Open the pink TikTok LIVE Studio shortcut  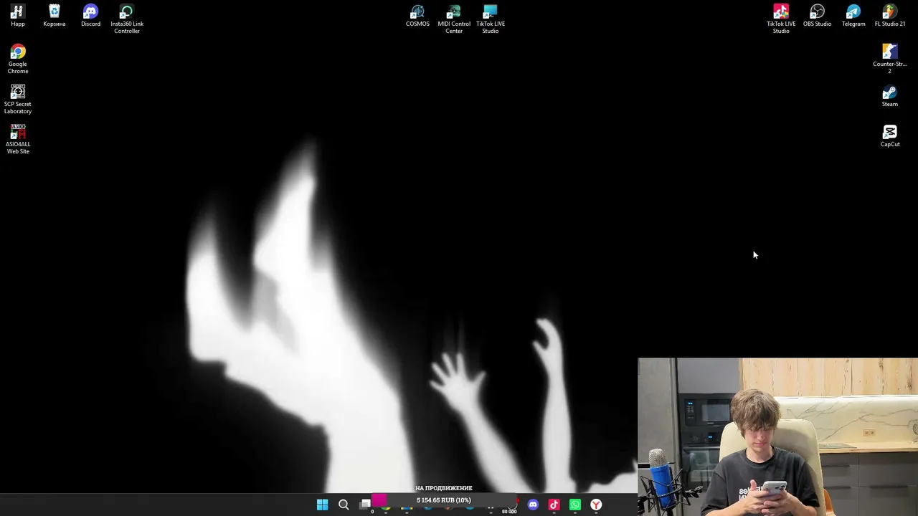(781, 19)
